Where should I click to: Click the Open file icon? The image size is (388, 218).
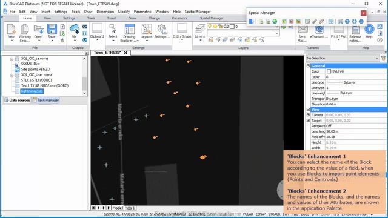point(38,30)
